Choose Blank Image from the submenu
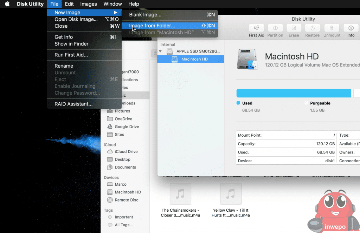360x233 pixels. (170, 15)
